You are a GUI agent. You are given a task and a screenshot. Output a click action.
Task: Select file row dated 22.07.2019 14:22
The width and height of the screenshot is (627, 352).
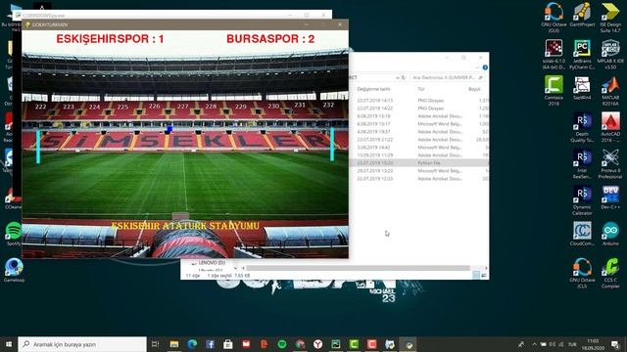point(419,109)
